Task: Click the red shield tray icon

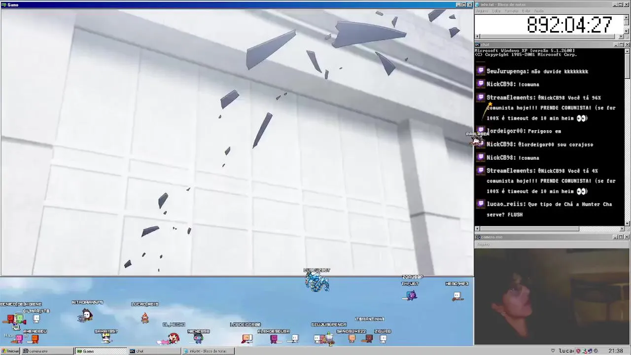Action: tap(578, 351)
